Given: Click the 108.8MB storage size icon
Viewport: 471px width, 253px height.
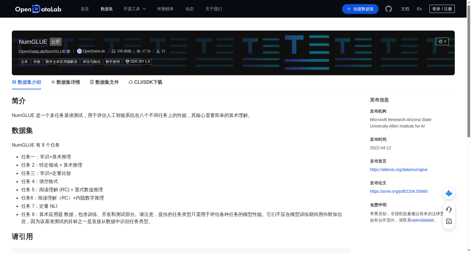Looking at the screenshot, I should (x=114, y=51).
